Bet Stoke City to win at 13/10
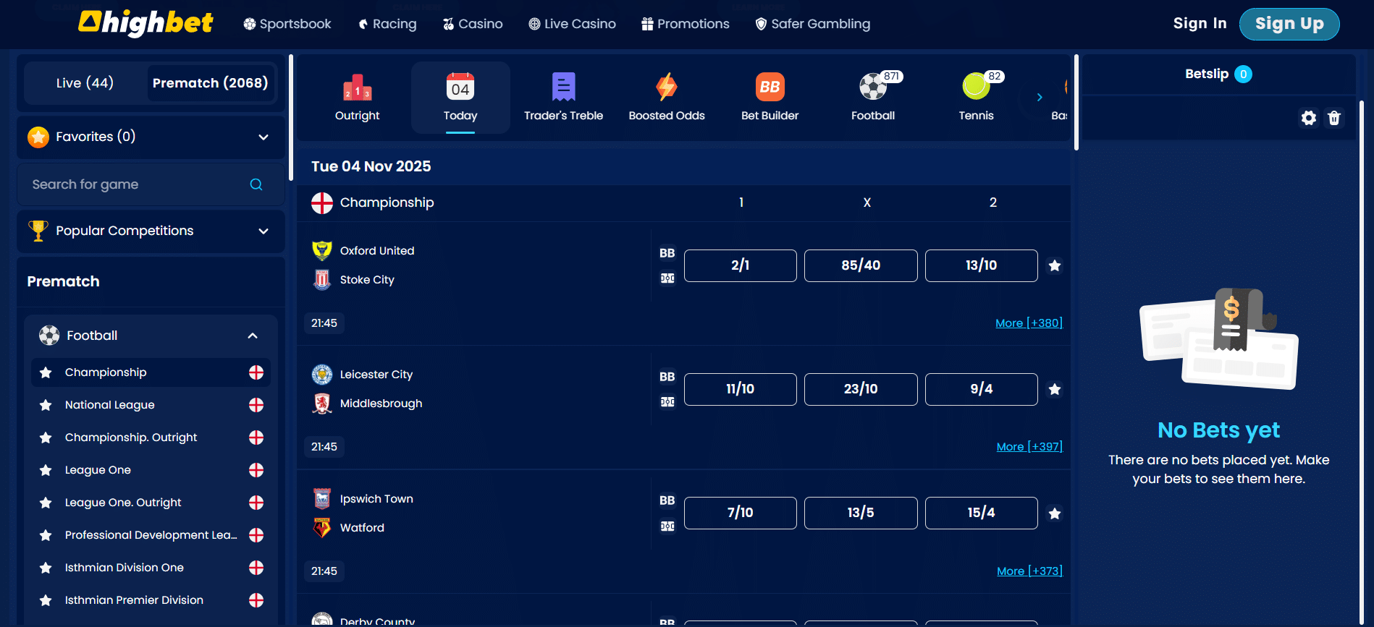 pyautogui.click(x=981, y=265)
